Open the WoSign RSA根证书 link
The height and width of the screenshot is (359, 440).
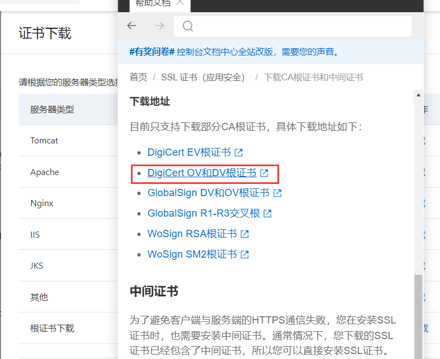(192, 233)
